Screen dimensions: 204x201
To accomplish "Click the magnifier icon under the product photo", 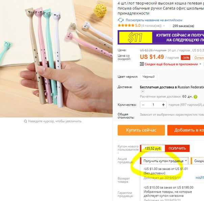I will pos(26,121).
